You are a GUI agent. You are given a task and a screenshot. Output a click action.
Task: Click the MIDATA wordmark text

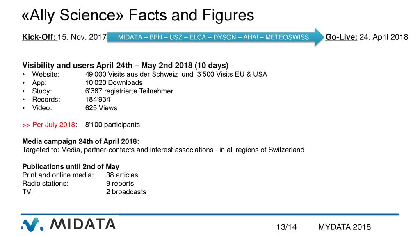tap(83, 224)
